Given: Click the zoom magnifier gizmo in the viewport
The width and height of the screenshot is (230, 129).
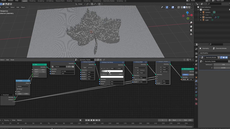Looking at the screenshot, I should [x=191, y=22].
